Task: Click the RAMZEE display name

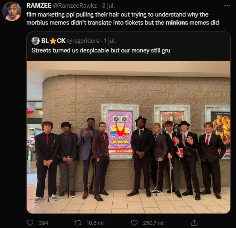Action: coord(39,6)
